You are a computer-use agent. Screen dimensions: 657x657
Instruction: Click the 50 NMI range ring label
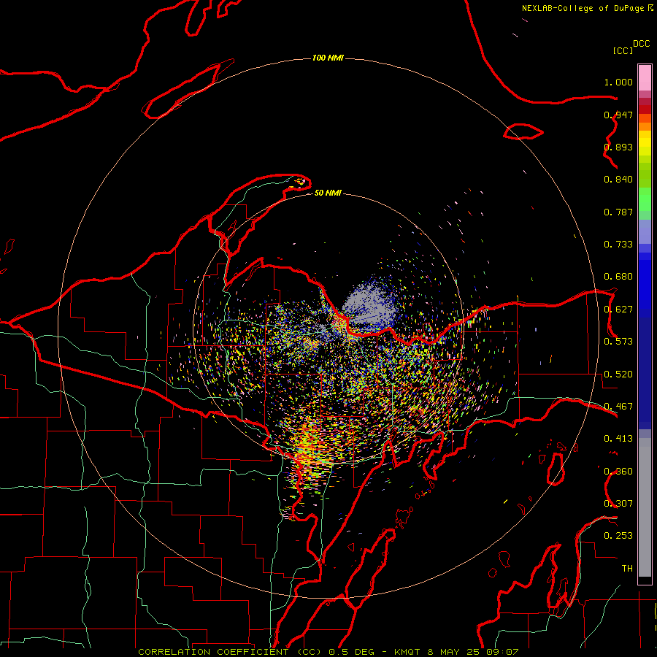[x=328, y=193]
